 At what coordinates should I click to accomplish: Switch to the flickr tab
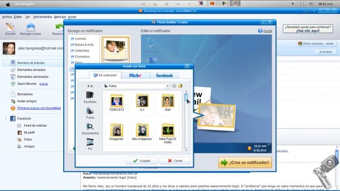[135, 75]
